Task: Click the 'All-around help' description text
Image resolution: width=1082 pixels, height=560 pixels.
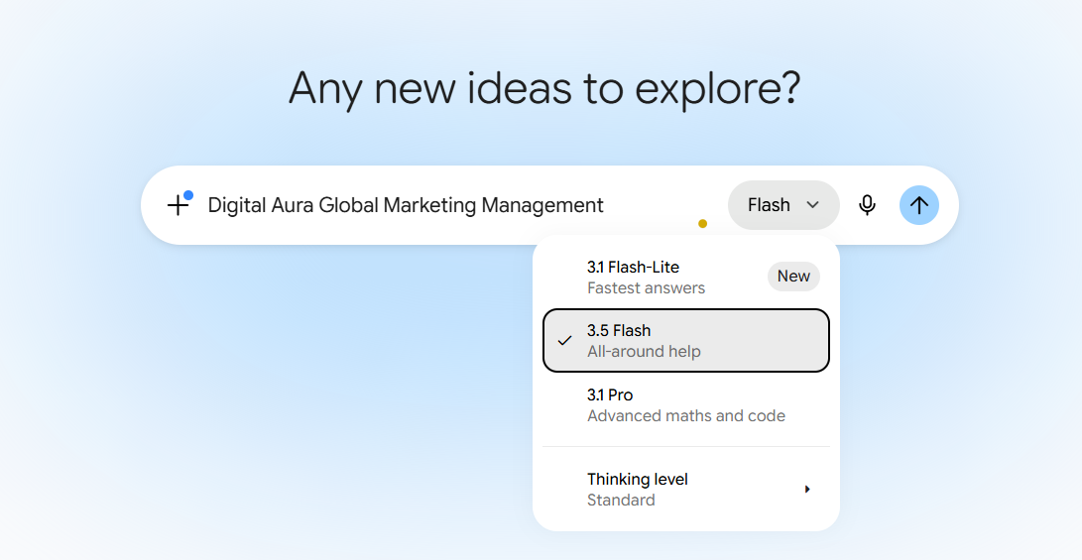Action: tap(644, 352)
